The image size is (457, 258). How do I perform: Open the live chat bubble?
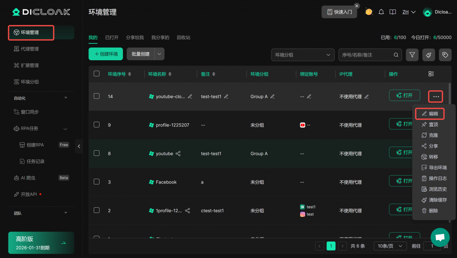click(x=440, y=238)
